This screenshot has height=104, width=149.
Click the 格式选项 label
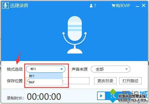point(15,69)
